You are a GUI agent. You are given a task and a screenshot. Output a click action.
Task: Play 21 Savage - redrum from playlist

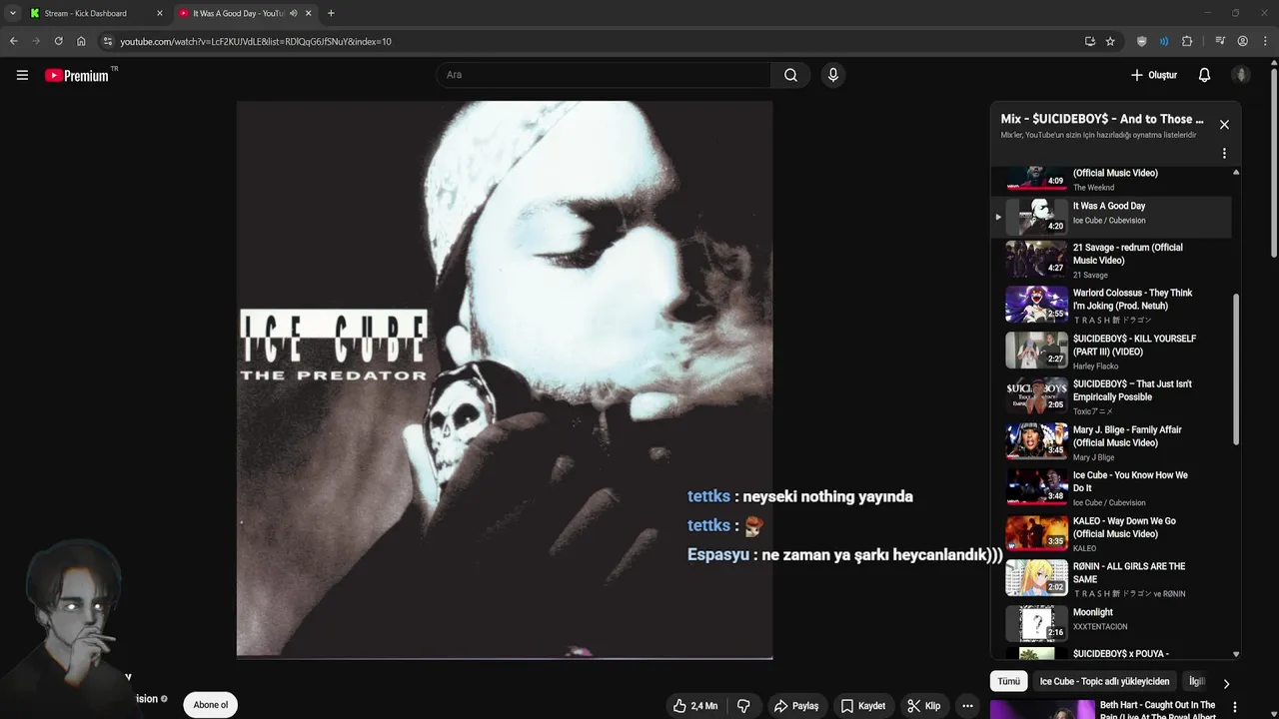(x=1111, y=260)
